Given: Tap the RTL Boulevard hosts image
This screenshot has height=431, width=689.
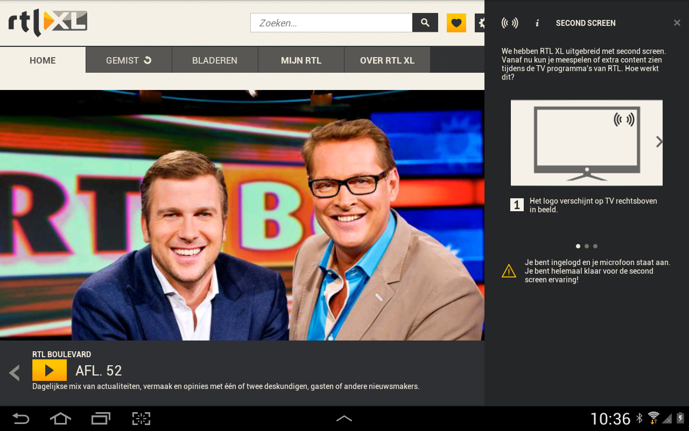Looking at the screenshot, I should point(242,215).
